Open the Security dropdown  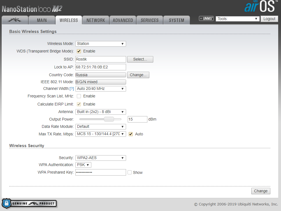(x=101, y=158)
